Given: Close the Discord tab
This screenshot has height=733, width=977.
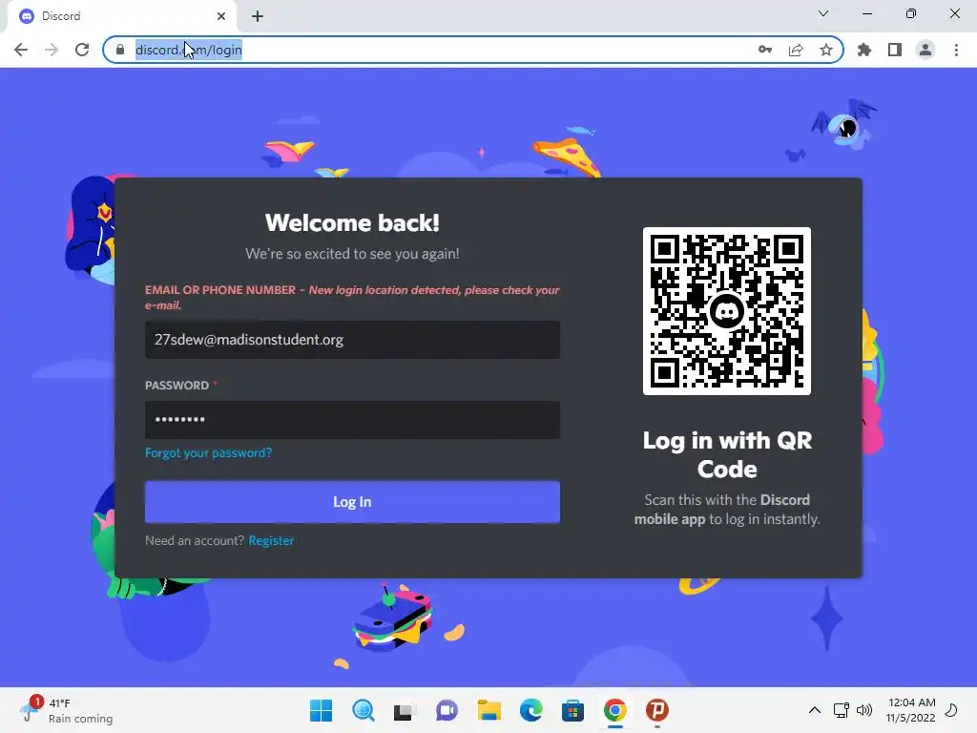Looking at the screenshot, I should tap(221, 16).
